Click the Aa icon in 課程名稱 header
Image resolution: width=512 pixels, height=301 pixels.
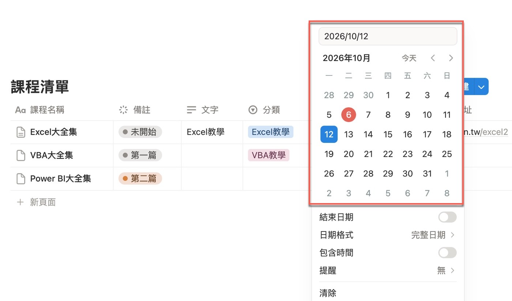(x=20, y=110)
